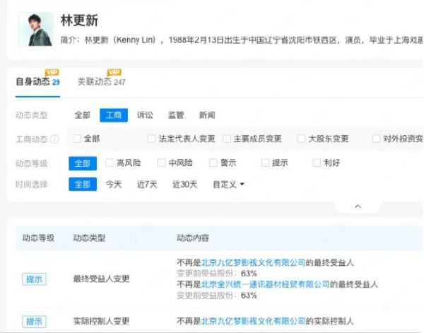Filter by 监管 dynamic type
Screen dimensions: 424x333
(176, 115)
